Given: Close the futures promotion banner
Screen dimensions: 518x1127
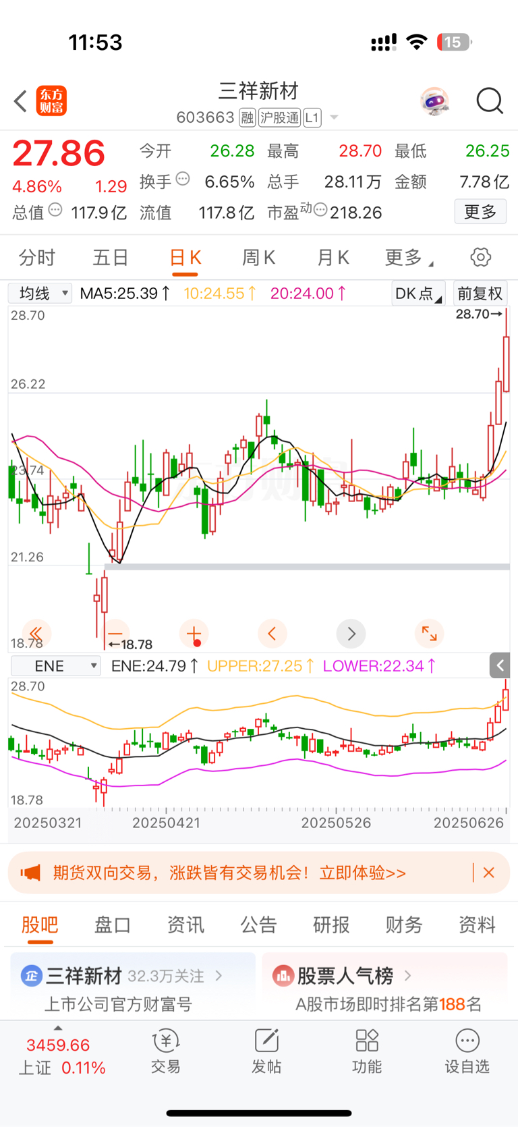Looking at the screenshot, I should coord(489,873).
